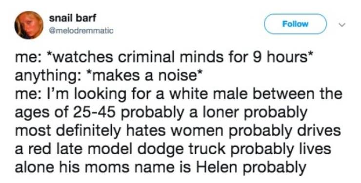This screenshot has width=361, height=183.
Task: Expand the tweet options chevron
Action: point(343,24)
